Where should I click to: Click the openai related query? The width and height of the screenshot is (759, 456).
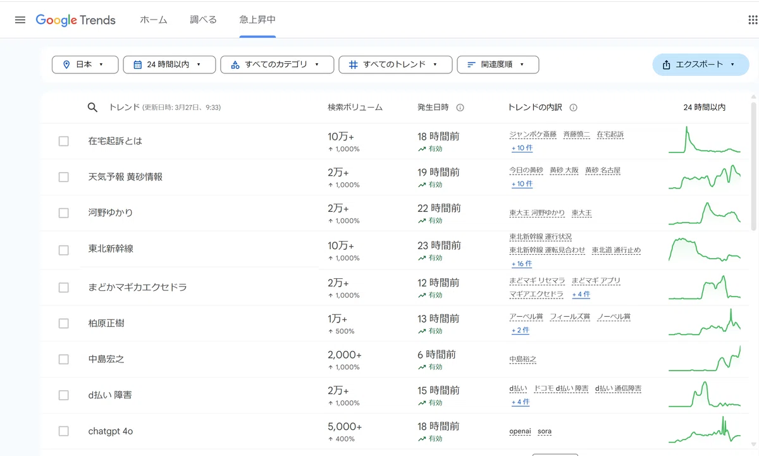[x=520, y=431]
